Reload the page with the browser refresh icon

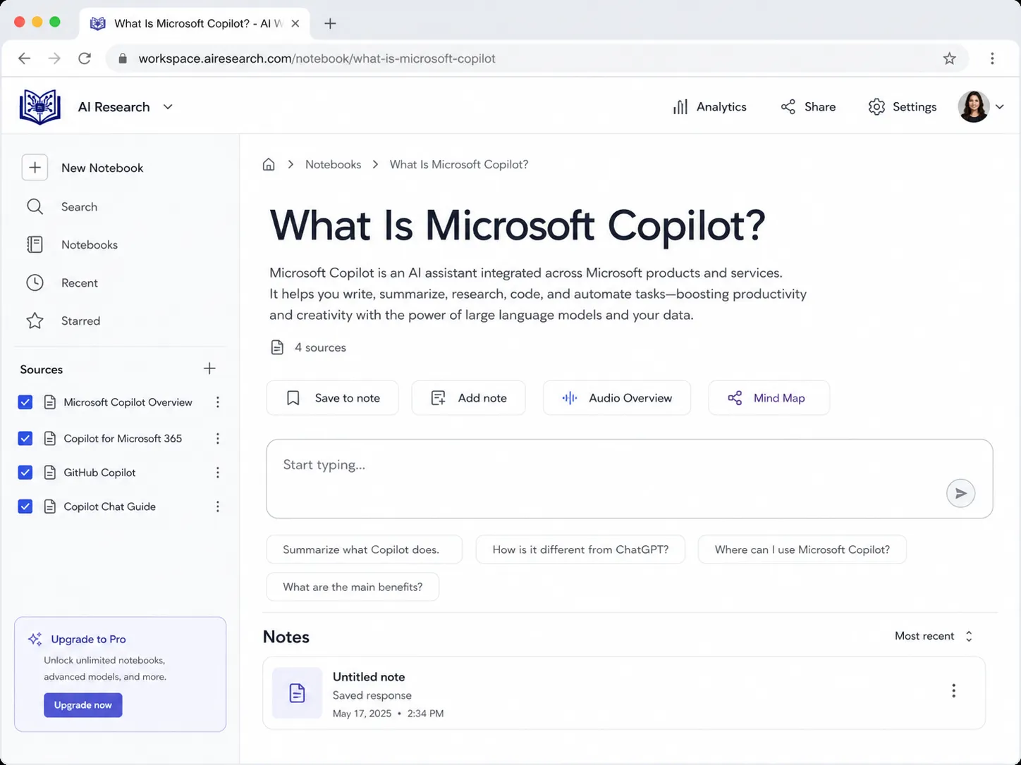point(85,58)
